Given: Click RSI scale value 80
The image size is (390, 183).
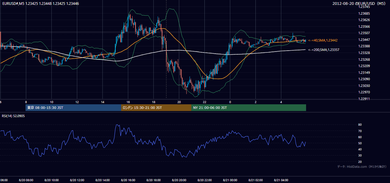Looking at the screenshot, I should click(x=360, y=125).
